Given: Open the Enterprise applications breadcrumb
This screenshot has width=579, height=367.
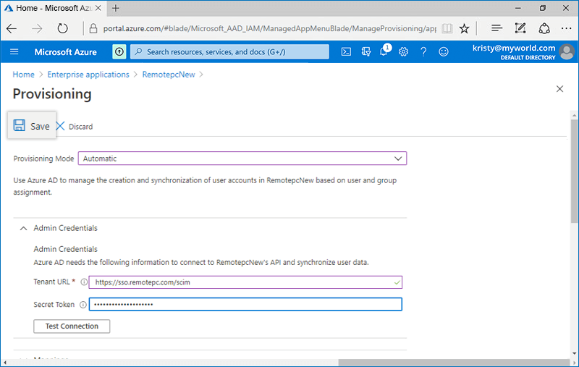Looking at the screenshot, I should point(88,75).
